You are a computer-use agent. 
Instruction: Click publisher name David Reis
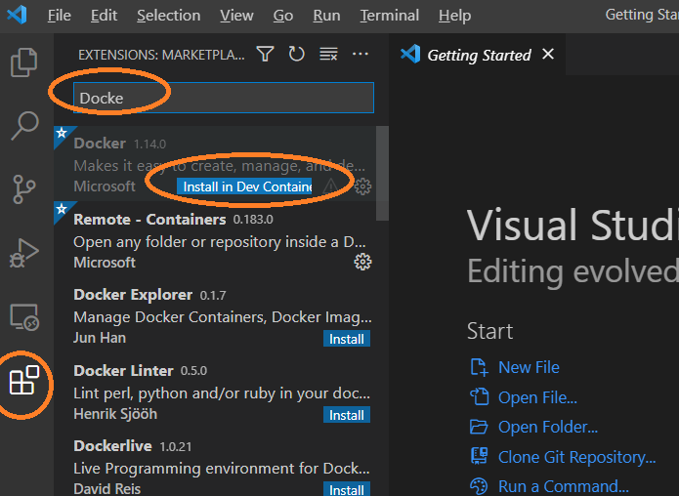coord(106,488)
